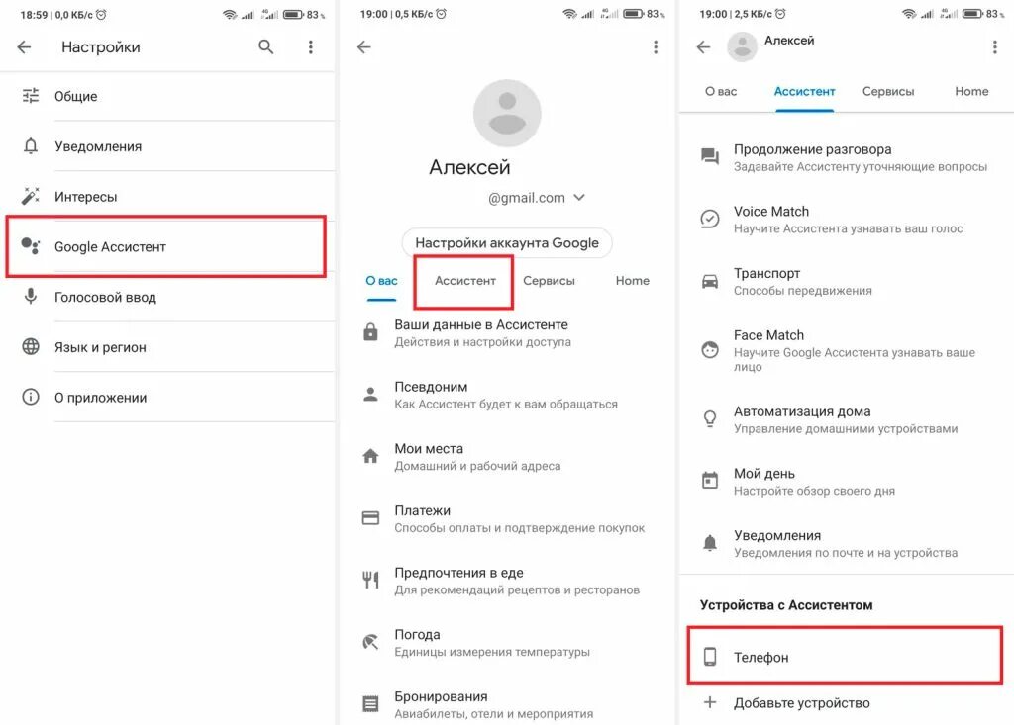Tap the globe icon for Язык и регион
Image resolution: width=1014 pixels, height=725 pixels.
pos(31,346)
